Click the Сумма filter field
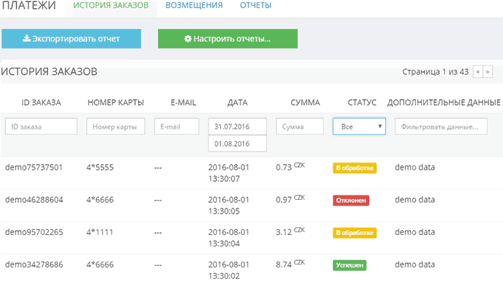 pos(300,126)
